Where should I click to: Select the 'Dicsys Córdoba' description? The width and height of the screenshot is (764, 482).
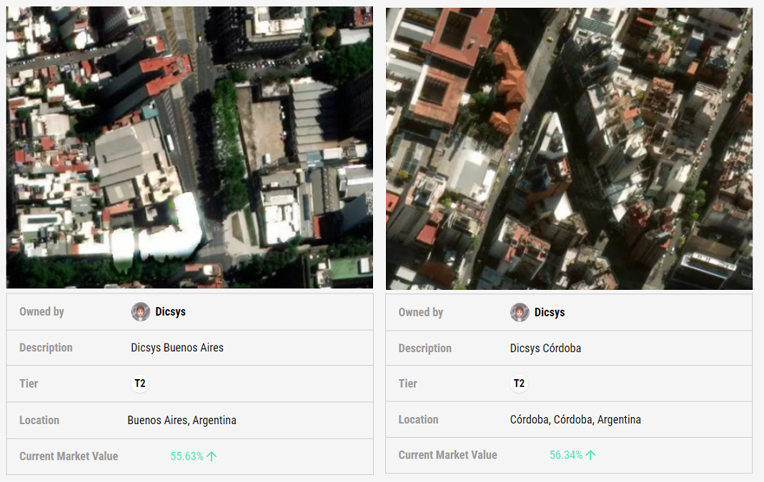(545, 348)
